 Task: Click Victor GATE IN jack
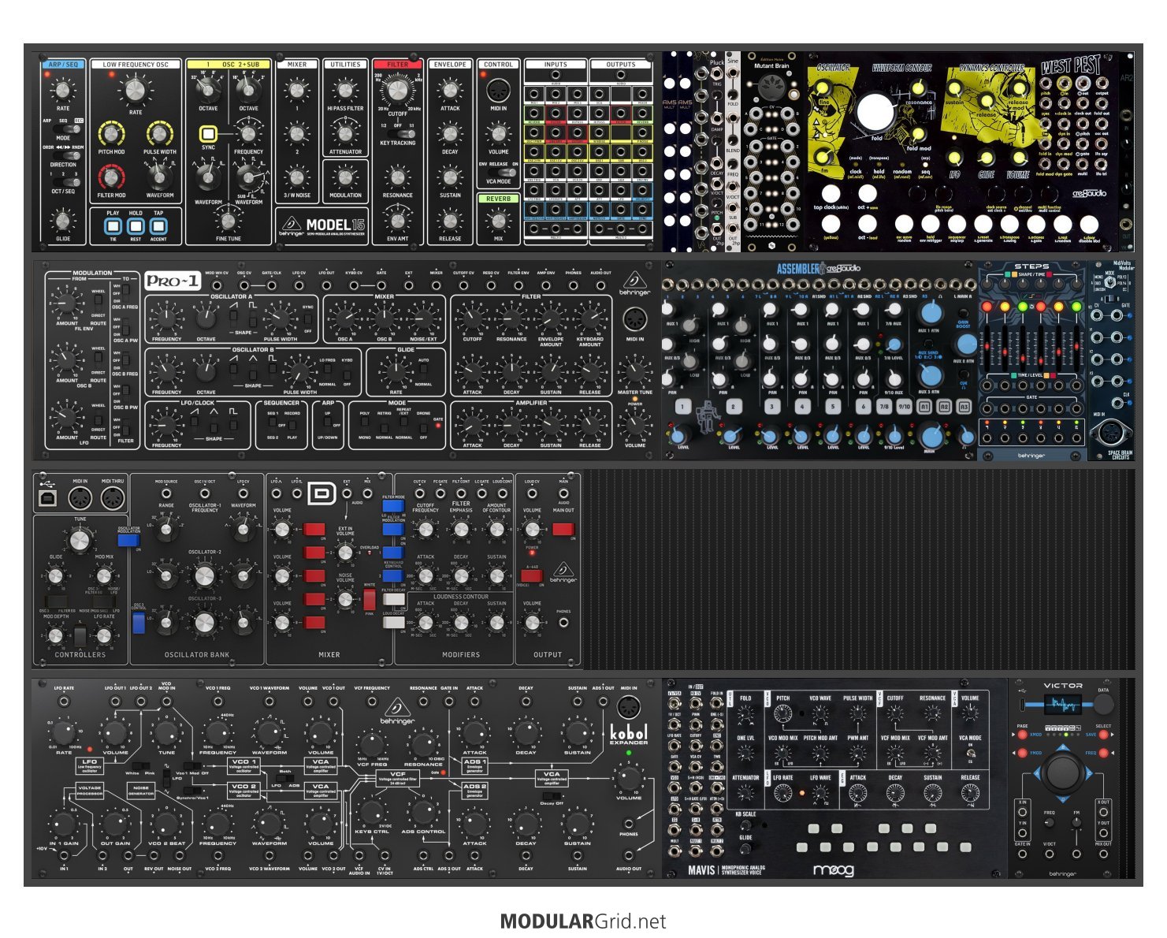[1022, 854]
